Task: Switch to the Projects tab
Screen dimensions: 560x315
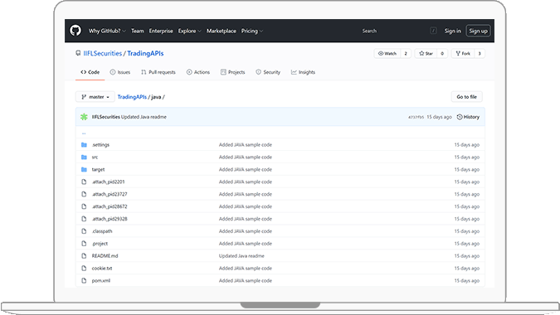Action: coord(233,72)
